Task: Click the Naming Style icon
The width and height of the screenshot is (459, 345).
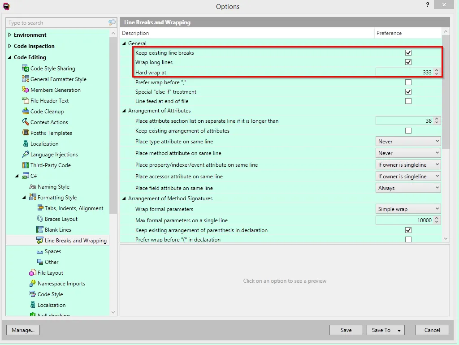Action: click(x=32, y=186)
